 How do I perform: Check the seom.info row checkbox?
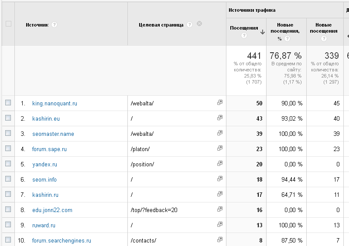[8, 179]
